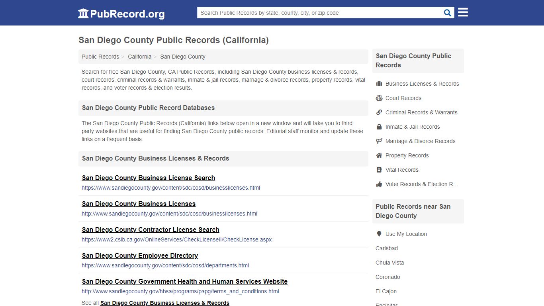Open San Diego County Employee Directory title
This screenshot has height=306, width=544.
140,255
